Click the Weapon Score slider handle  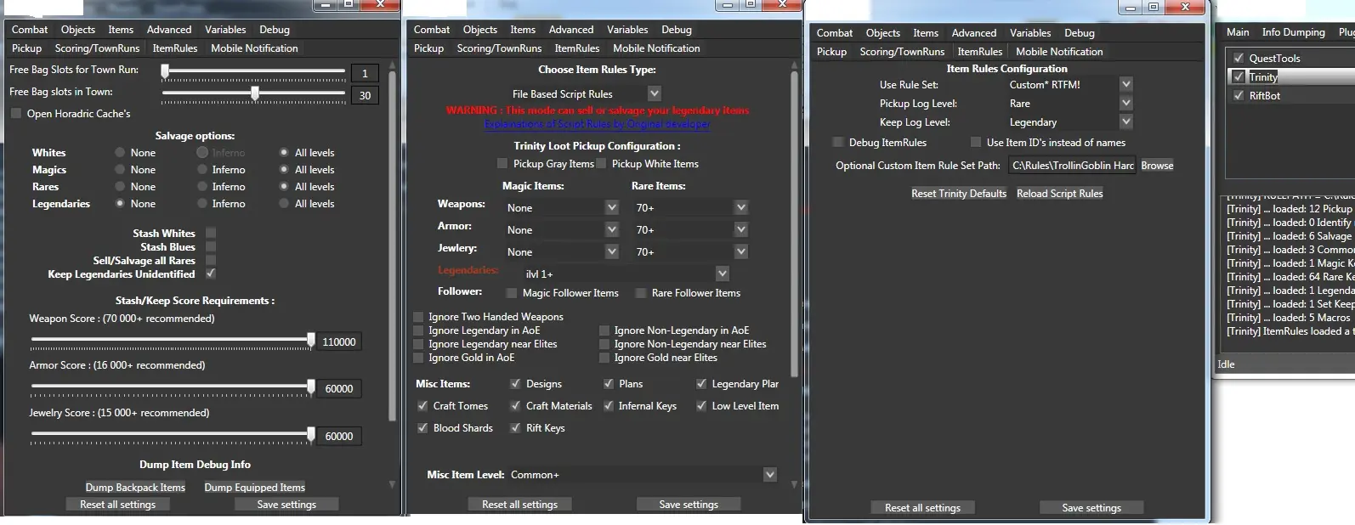pyautogui.click(x=311, y=341)
